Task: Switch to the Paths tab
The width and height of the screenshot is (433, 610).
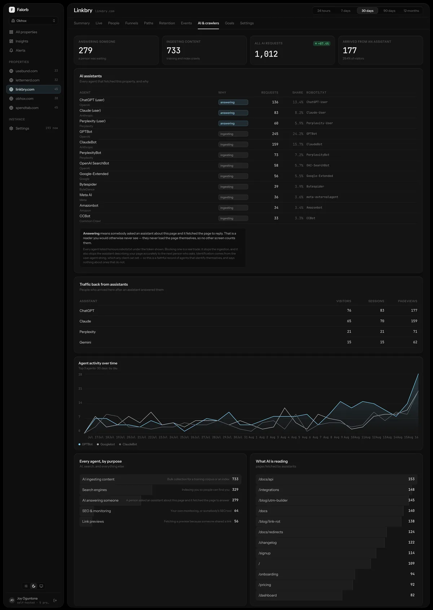Action: coord(149,23)
